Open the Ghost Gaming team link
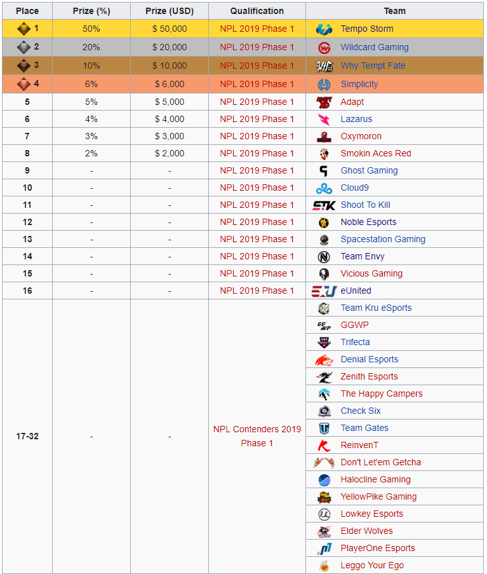487x574 pixels. click(369, 171)
